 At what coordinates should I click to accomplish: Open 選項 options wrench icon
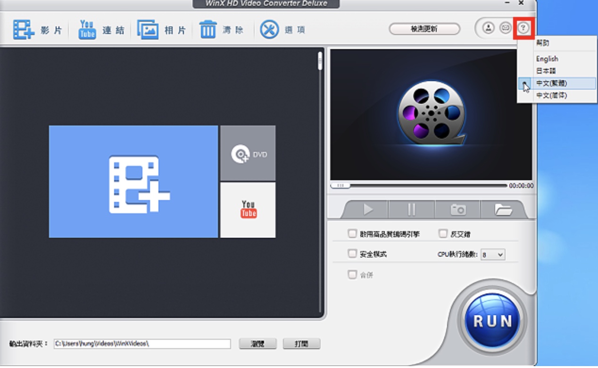point(269,30)
